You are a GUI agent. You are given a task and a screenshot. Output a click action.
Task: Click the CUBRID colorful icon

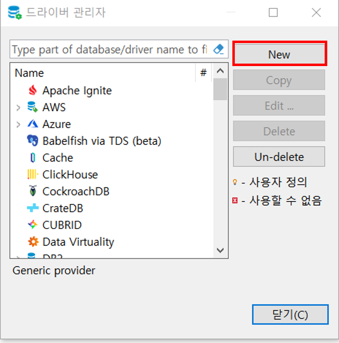33,225
